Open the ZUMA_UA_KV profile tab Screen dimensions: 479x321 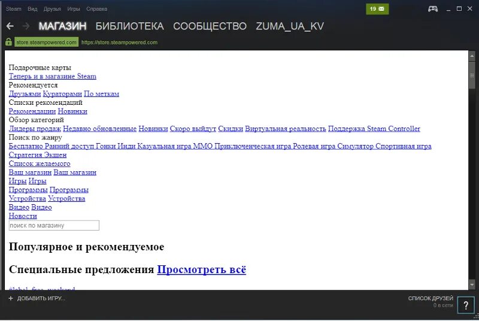tap(290, 26)
